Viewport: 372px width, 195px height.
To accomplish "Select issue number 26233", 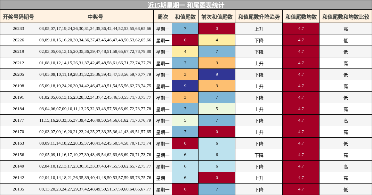I will click(x=18, y=29).
